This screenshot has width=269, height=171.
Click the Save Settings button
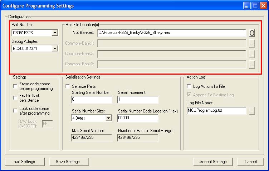(69, 162)
